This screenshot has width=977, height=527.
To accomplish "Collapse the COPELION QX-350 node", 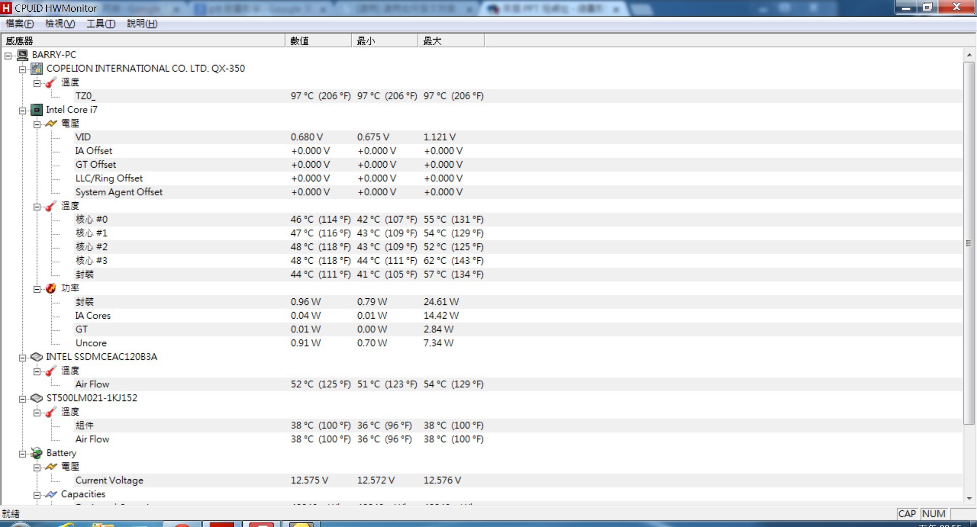I will coord(22,70).
